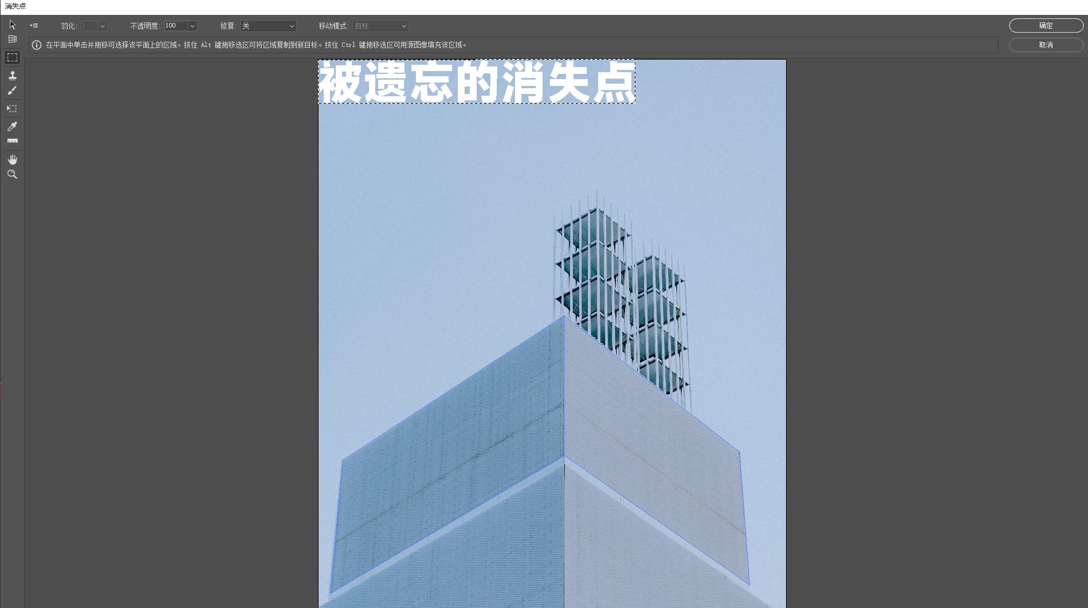Click inside the 被遗忘的消失点 text selection
Viewport: 1088px width, 608px height.
(x=476, y=82)
